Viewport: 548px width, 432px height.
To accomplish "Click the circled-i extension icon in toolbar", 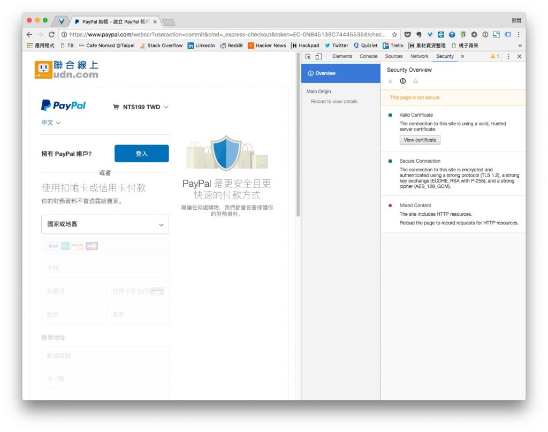I will 485,34.
